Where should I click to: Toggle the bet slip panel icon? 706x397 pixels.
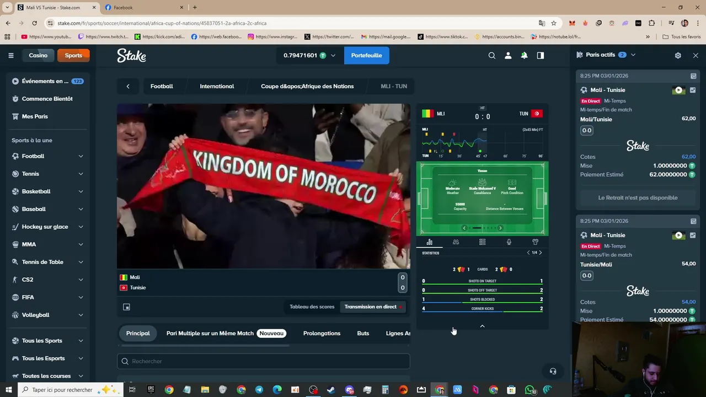coord(541,55)
